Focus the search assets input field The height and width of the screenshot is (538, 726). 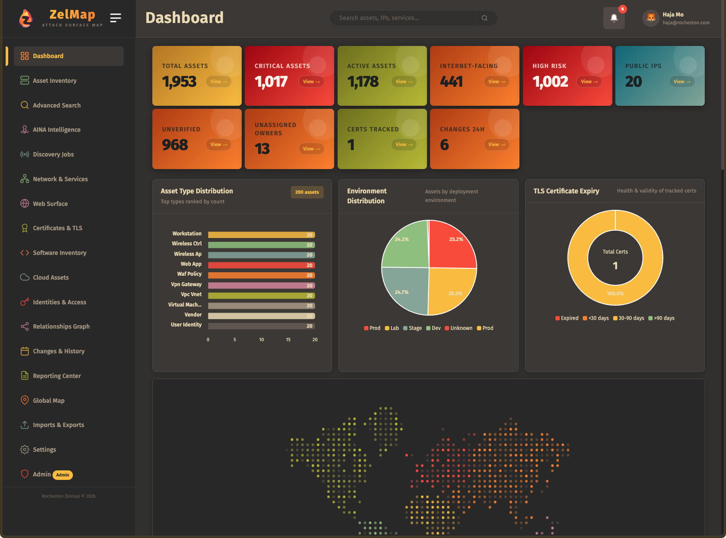click(404, 18)
